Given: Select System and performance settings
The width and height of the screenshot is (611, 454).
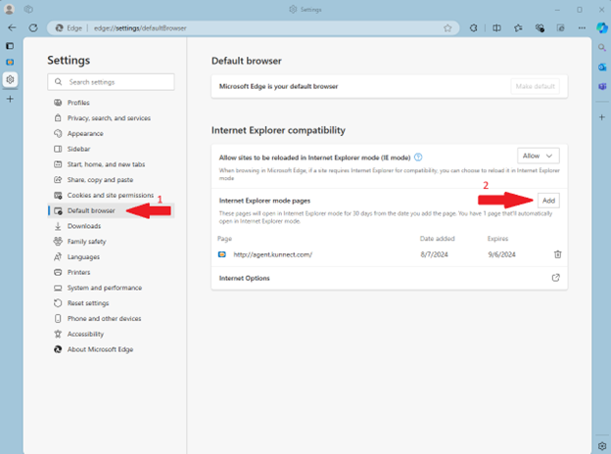Looking at the screenshot, I should pos(104,288).
